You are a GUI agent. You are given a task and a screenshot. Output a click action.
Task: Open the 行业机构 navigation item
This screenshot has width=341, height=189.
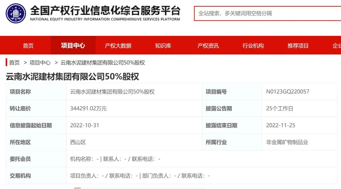[x=253, y=46]
